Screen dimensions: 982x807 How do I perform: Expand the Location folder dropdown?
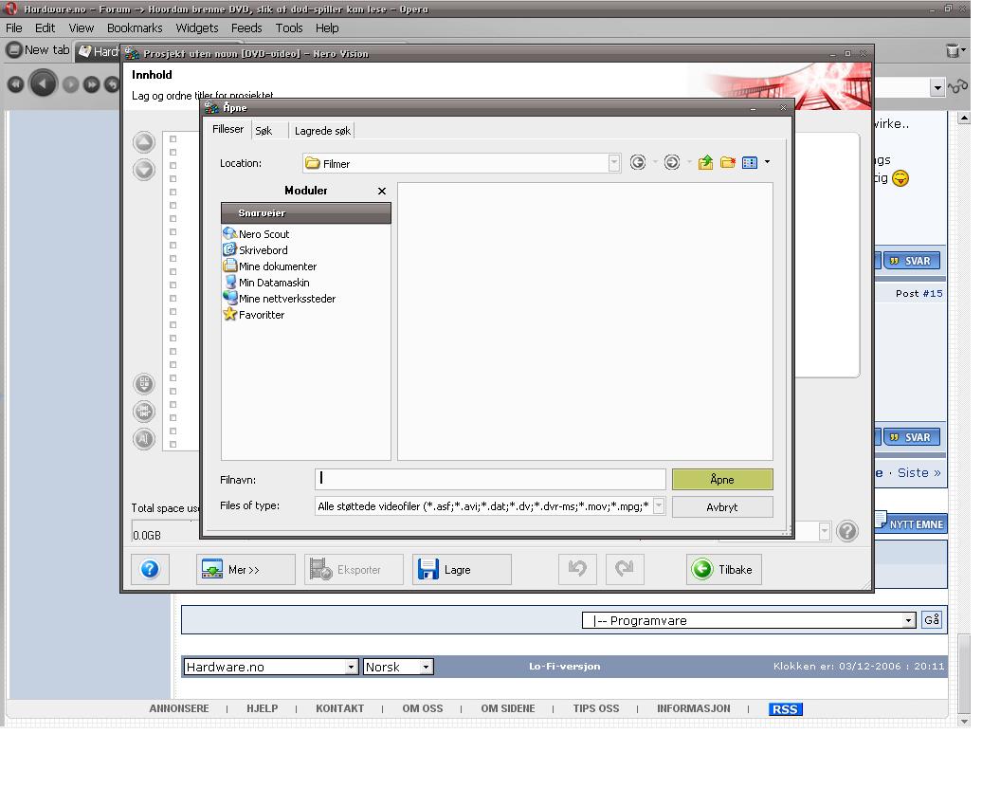click(x=614, y=163)
